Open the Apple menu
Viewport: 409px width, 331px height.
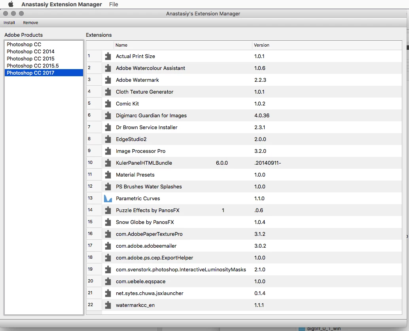point(11,4)
